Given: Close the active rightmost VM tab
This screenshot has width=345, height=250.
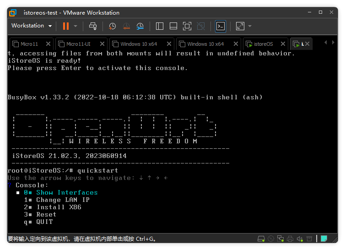Looking at the screenshot, I should 307,44.
